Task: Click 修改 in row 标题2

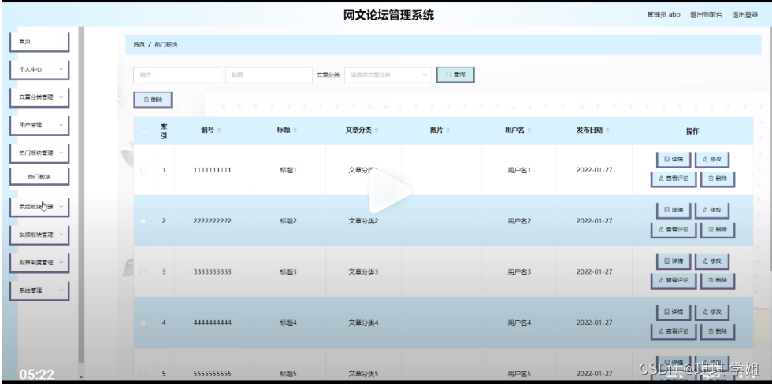Action: [711, 210]
